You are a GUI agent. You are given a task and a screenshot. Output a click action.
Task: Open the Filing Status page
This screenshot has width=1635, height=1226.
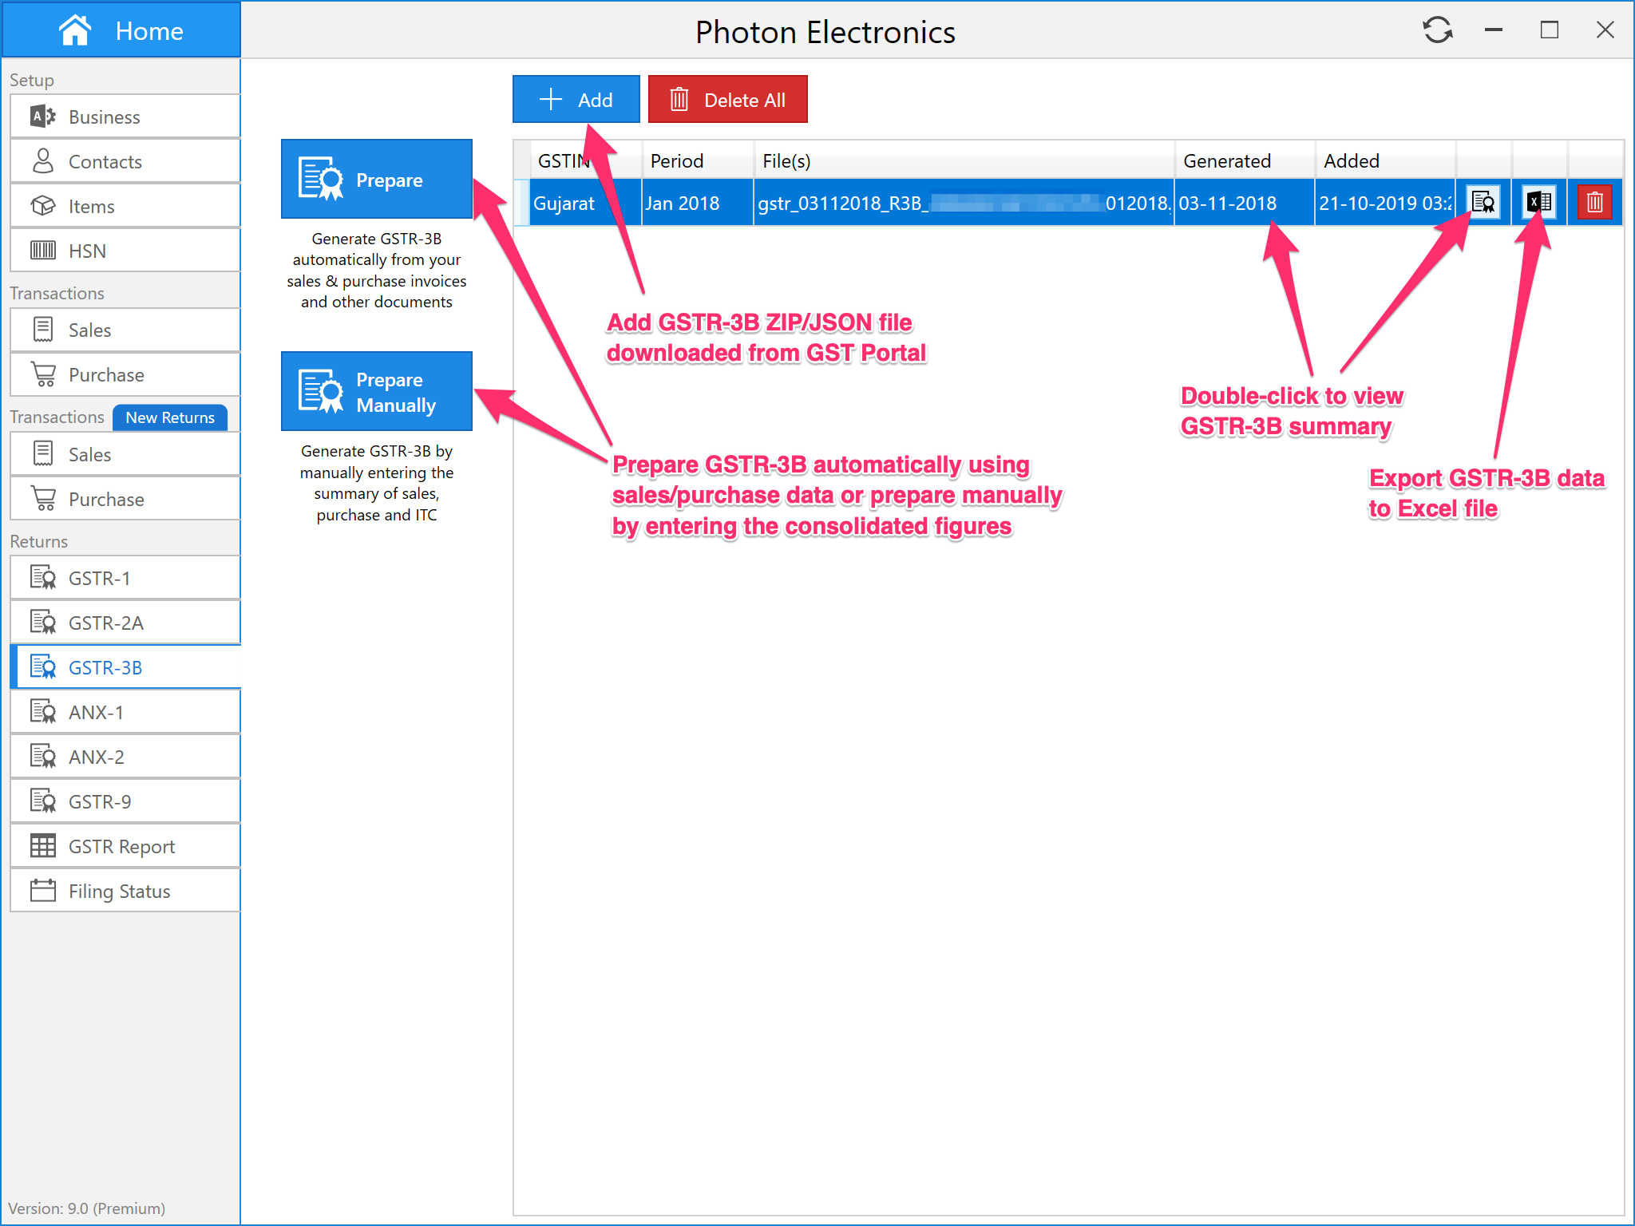[125, 891]
